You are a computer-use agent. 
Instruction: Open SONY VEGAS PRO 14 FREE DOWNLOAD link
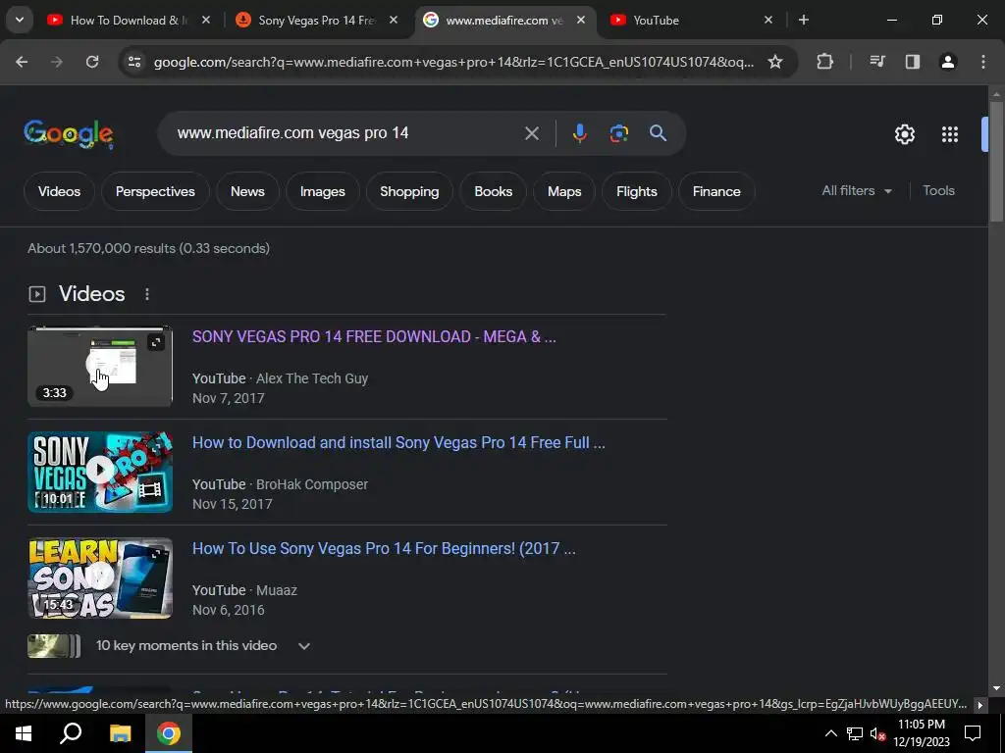pyautogui.click(x=374, y=337)
